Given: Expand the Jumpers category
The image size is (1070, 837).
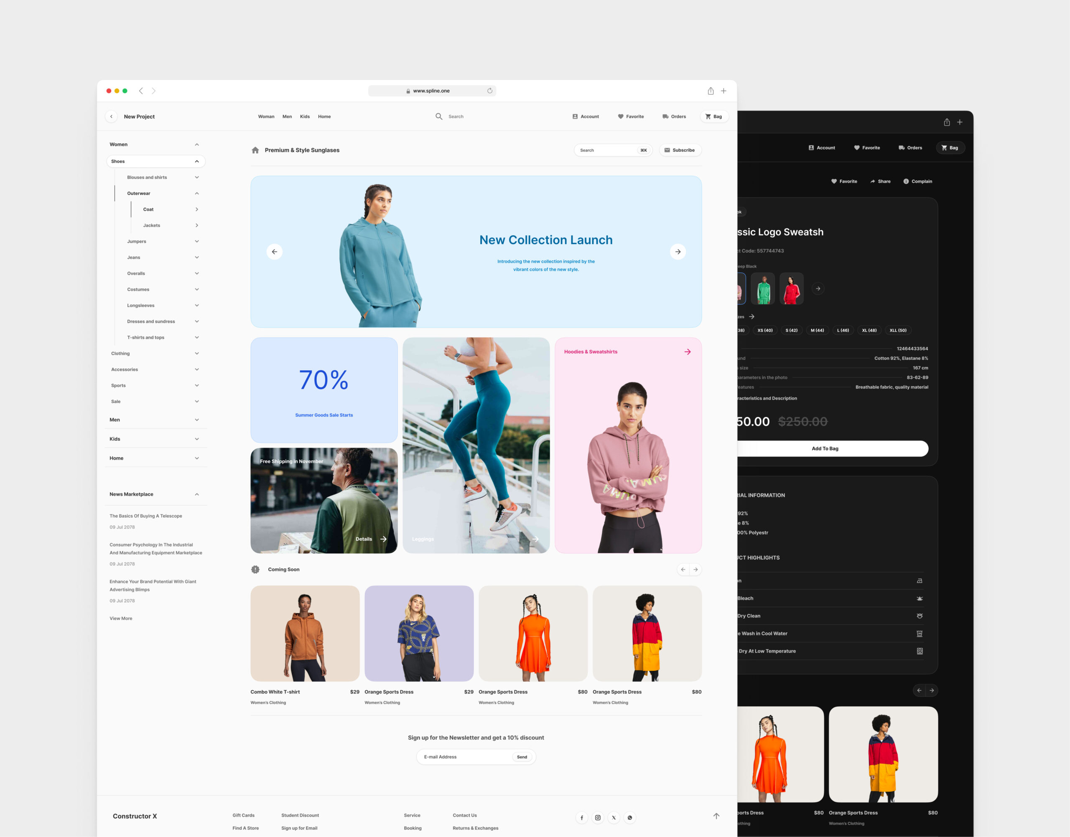Looking at the screenshot, I should 196,242.
